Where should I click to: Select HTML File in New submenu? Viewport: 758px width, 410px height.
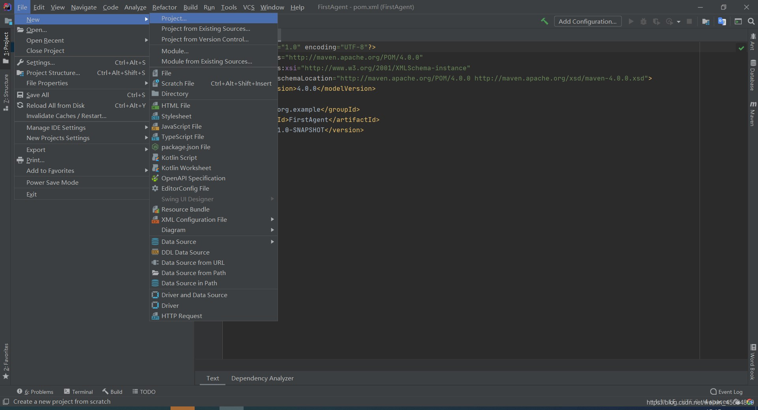coord(213,105)
